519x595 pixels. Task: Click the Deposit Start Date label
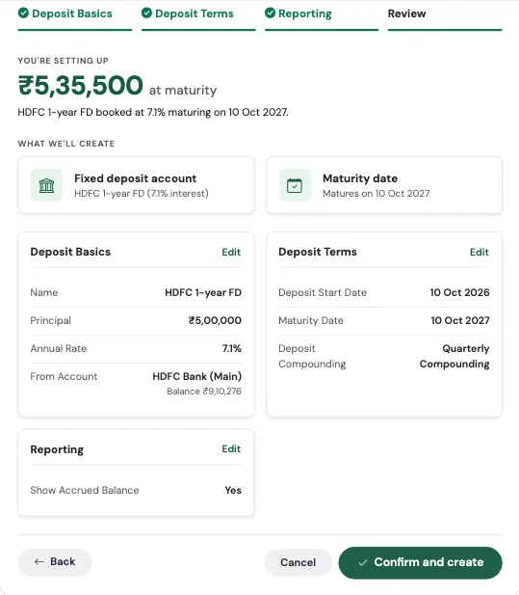323,292
